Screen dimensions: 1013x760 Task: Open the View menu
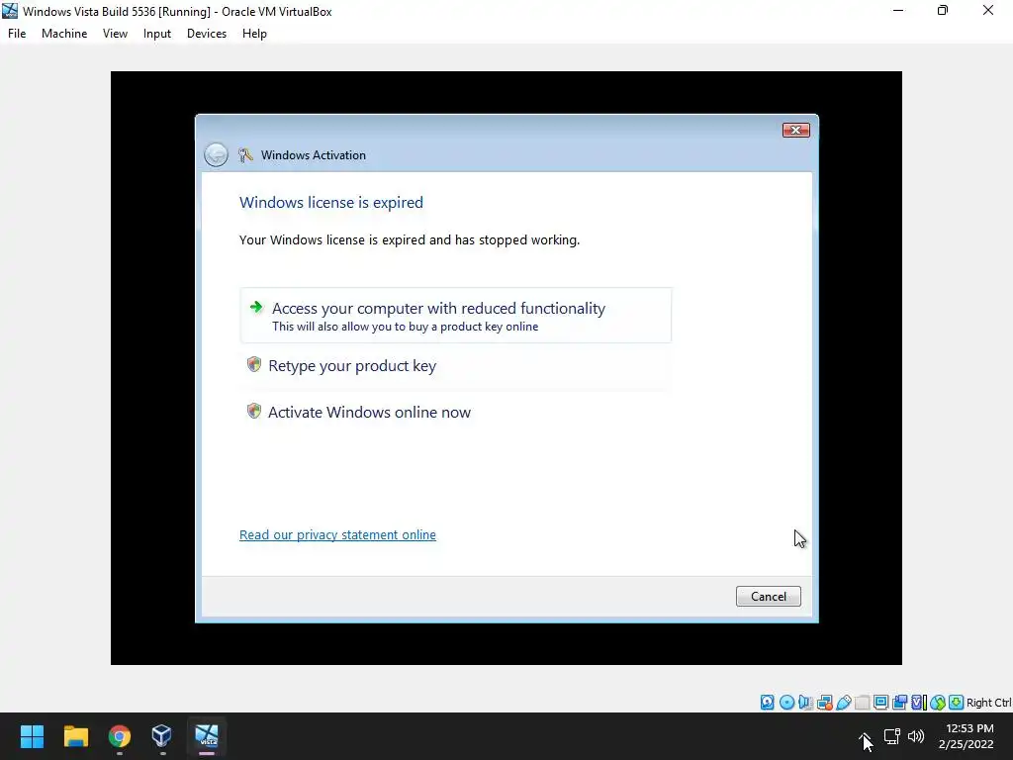[115, 34]
